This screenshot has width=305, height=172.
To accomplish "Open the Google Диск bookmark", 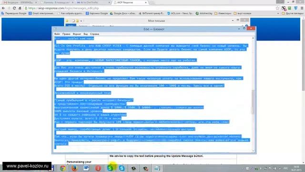I will pyautogui.click(x=123, y=13).
